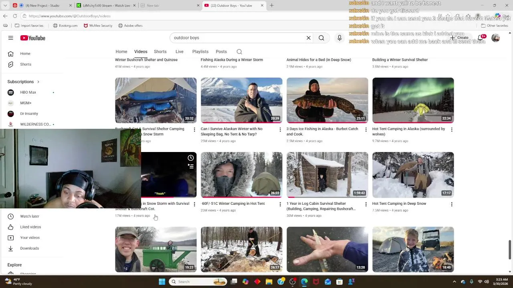
Task: Open the Playlists tab
Action: click(200, 52)
